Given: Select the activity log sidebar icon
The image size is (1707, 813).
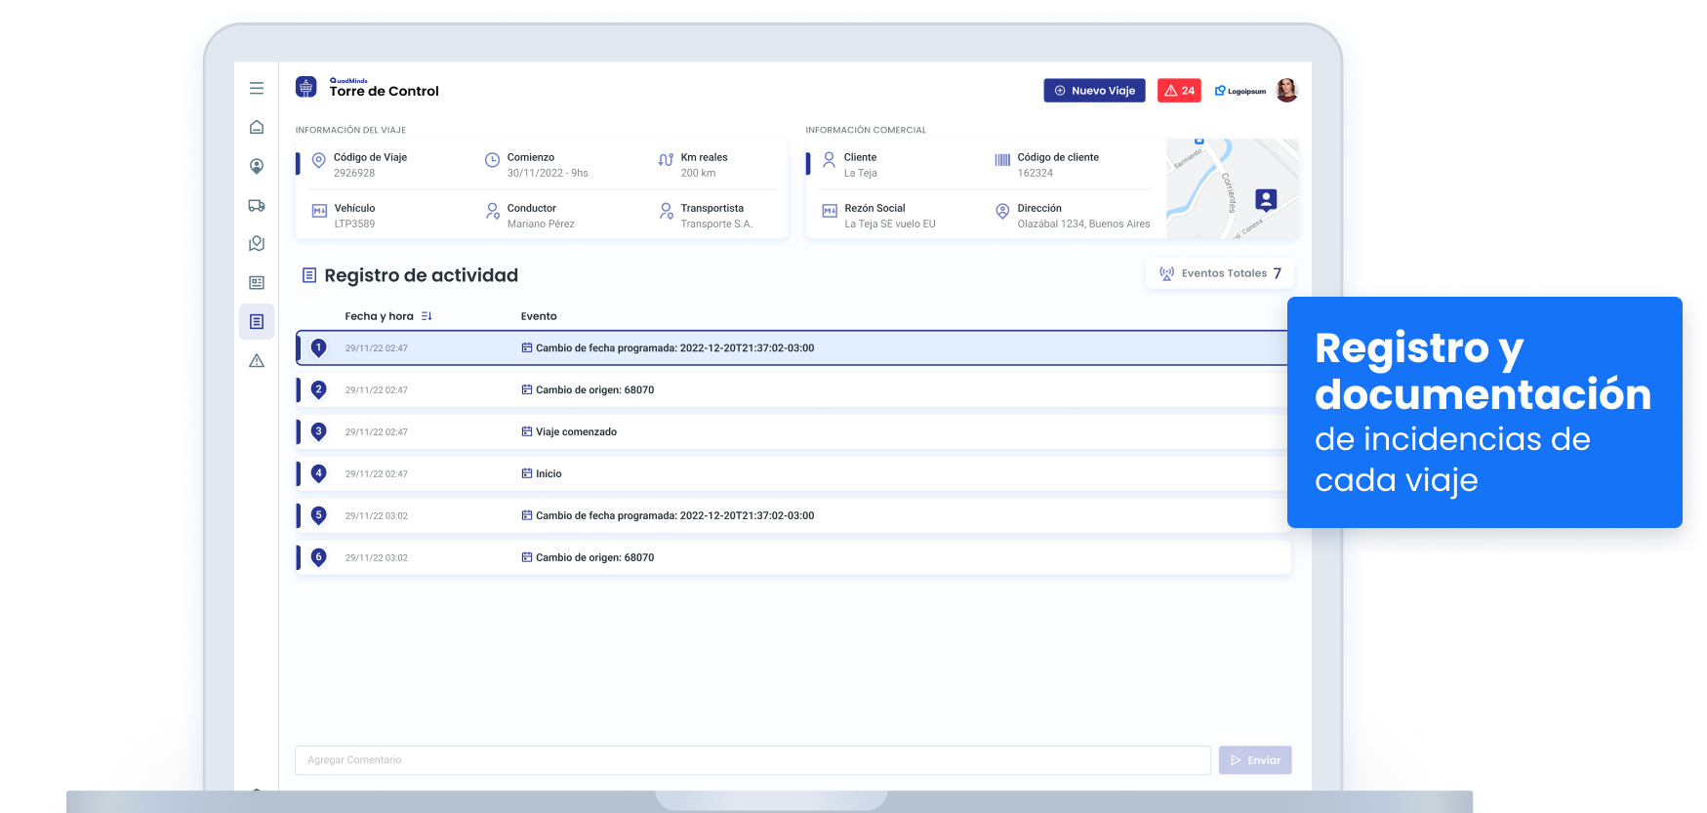Looking at the screenshot, I should [257, 322].
